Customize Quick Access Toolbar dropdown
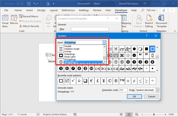The image size is (178, 117). point(54,4)
